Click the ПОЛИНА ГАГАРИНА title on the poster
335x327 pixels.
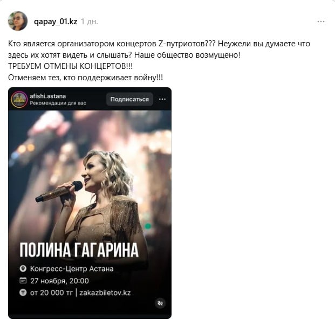pos(79,250)
